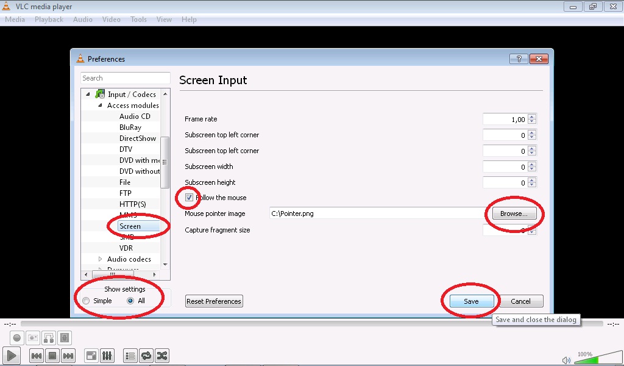
Task: Skip to the next media item
Action: pyautogui.click(x=68, y=356)
